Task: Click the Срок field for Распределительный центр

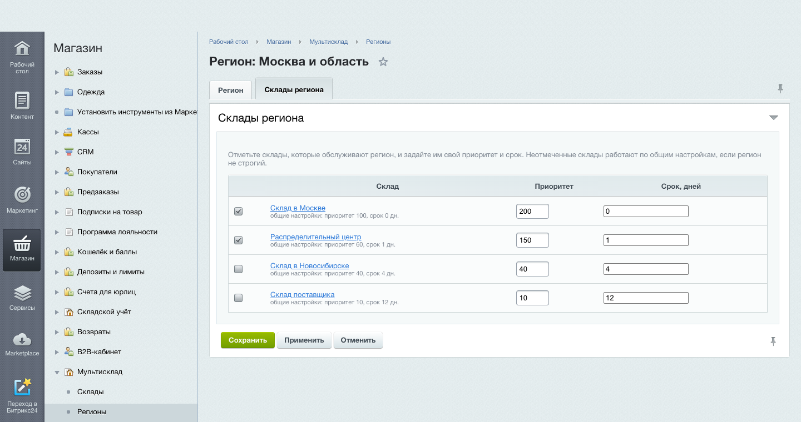Action: [646, 240]
